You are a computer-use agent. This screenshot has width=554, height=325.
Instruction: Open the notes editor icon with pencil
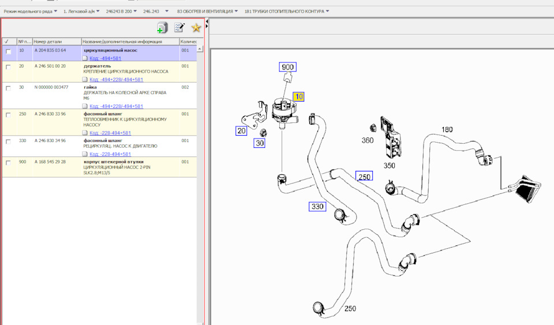pos(179,28)
